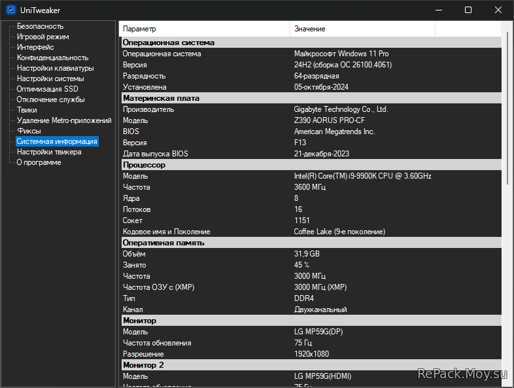
Task: Click the Значение column header
Action: coord(362,29)
